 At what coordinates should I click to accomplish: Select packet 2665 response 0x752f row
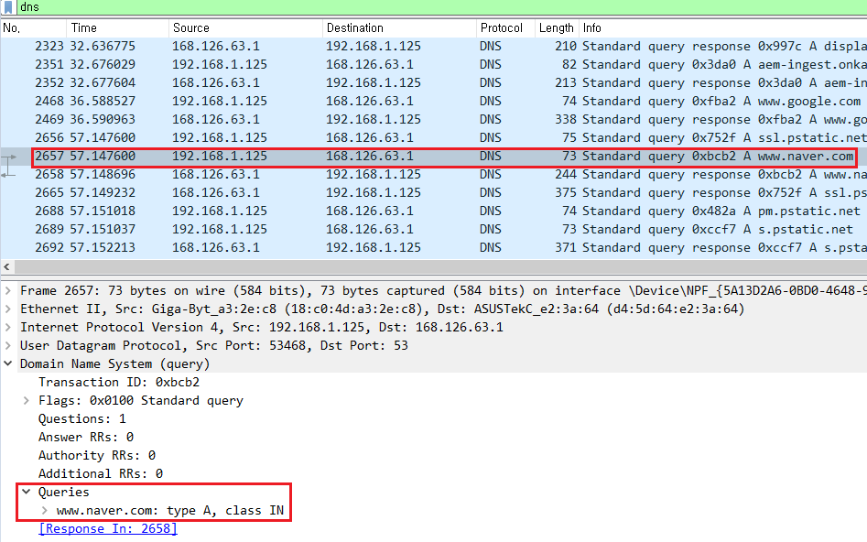tap(434, 193)
